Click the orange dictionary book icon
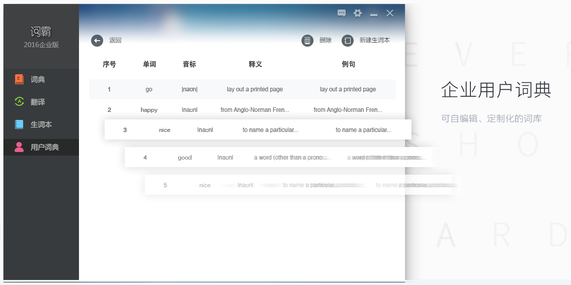 (19, 79)
